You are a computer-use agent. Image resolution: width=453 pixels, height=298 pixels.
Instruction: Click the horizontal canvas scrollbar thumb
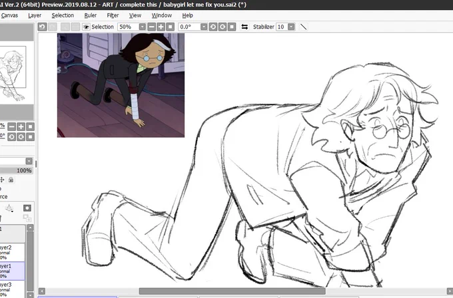(232, 291)
